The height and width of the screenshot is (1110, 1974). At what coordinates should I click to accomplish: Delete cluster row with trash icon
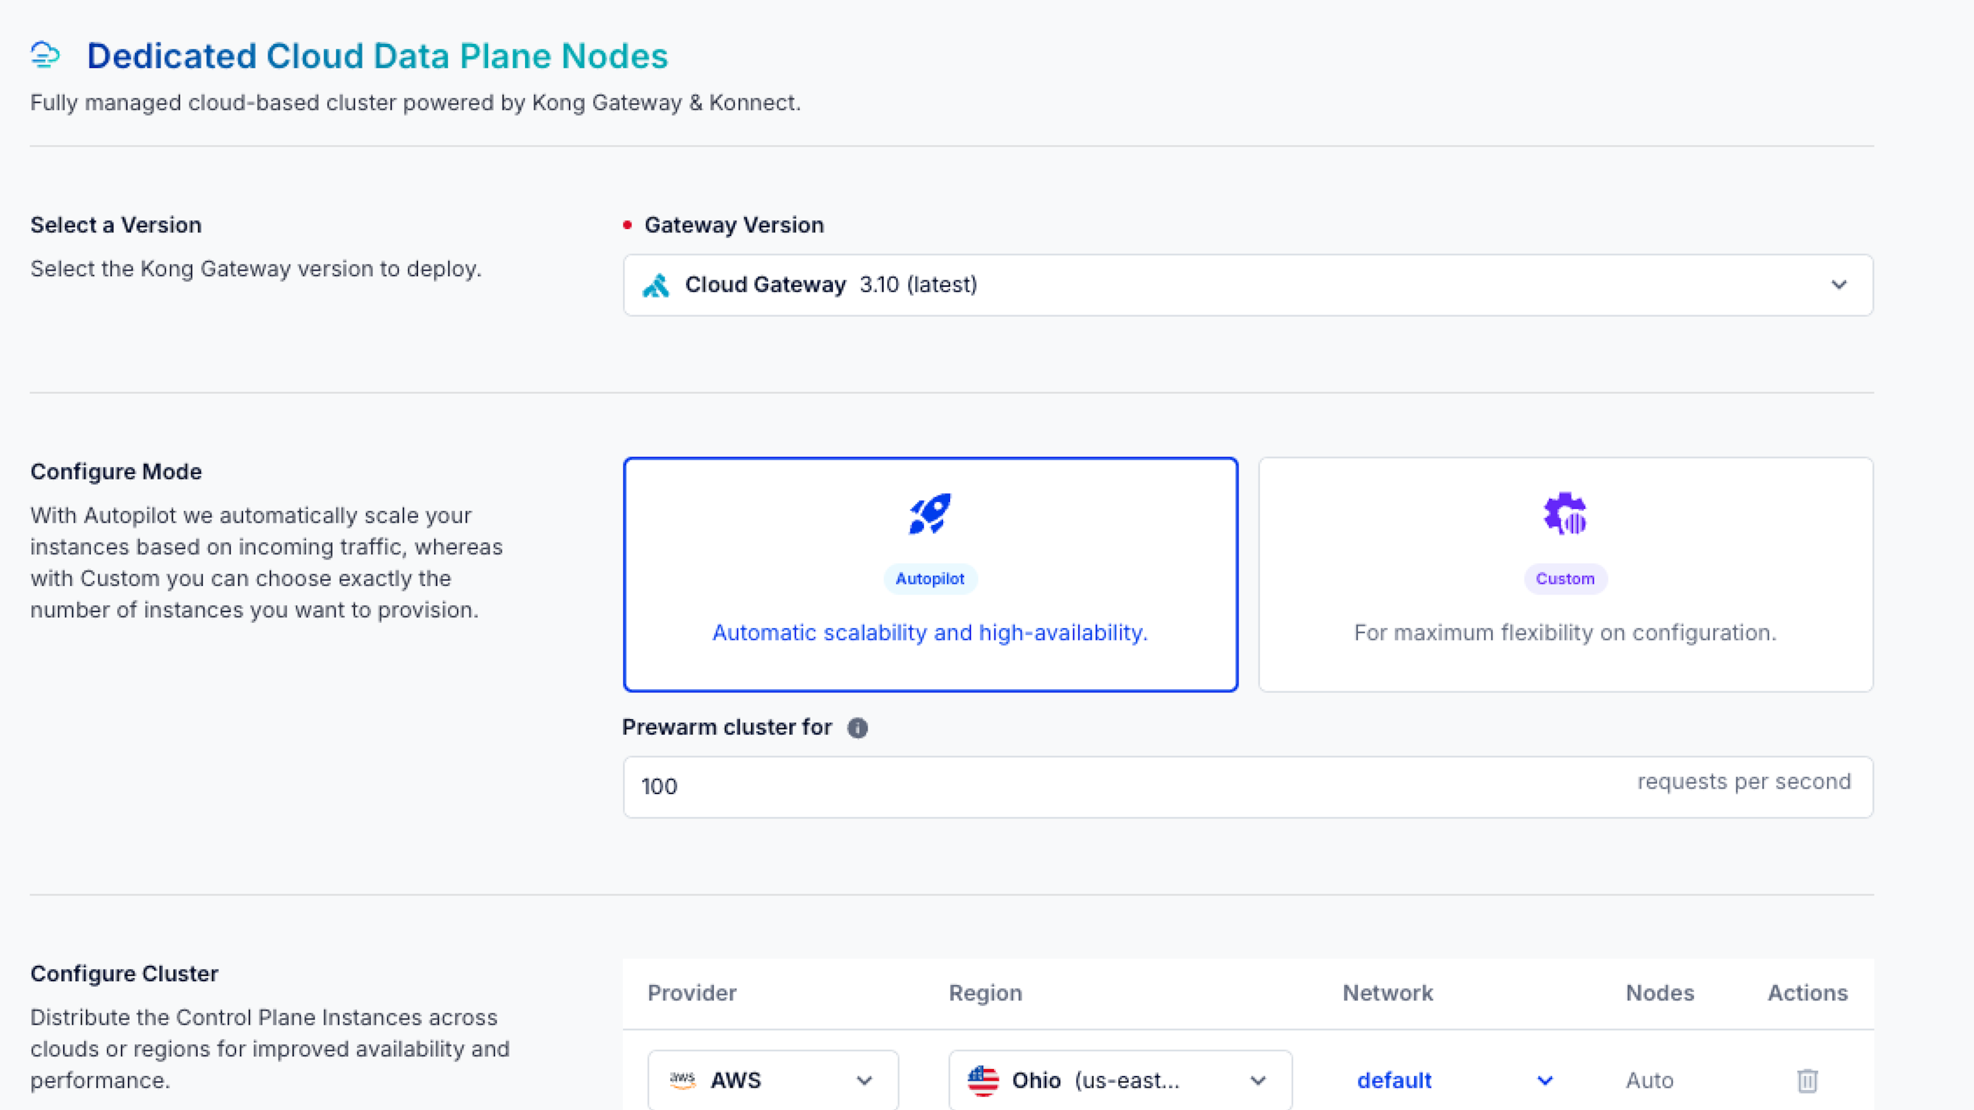tap(1807, 1080)
